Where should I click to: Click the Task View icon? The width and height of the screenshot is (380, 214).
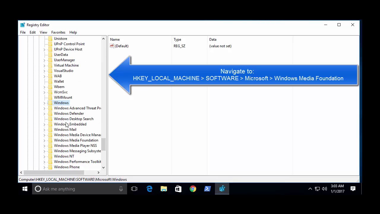(x=134, y=189)
